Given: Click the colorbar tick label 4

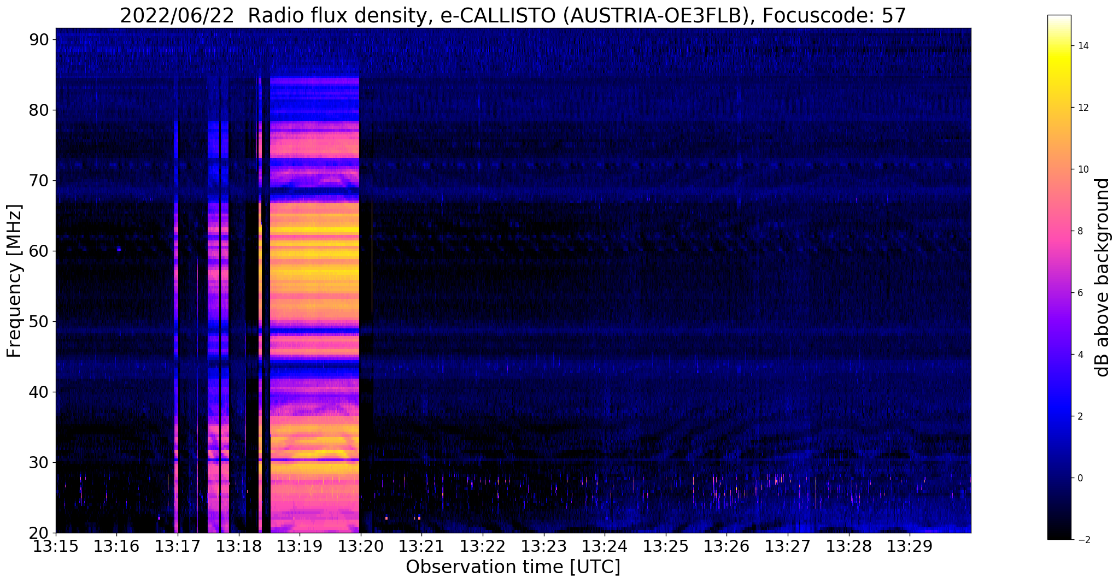Looking at the screenshot, I should click(1080, 355).
